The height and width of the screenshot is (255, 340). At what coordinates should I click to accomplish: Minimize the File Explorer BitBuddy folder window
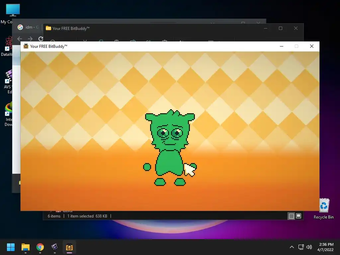pyautogui.click(x=266, y=28)
